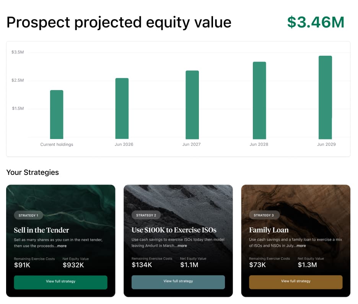Expand the Sell in the Tender description with more
This screenshot has height=304, width=358.
pos(62,246)
